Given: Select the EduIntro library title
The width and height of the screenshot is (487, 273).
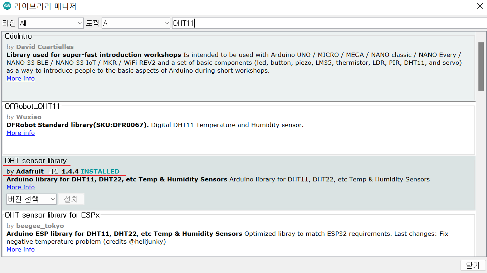Looking at the screenshot, I should click(19, 36).
